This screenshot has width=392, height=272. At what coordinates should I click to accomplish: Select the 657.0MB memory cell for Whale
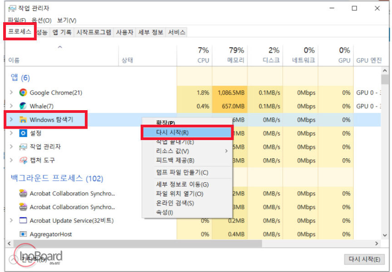(230, 106)
